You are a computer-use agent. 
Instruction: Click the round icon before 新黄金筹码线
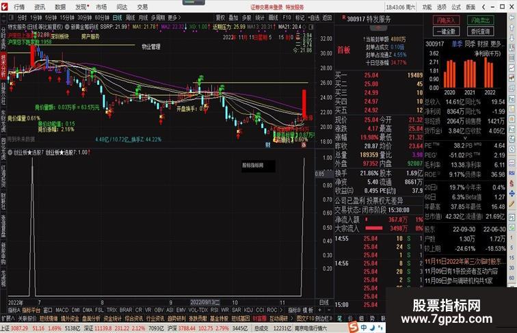click(67, 27)
